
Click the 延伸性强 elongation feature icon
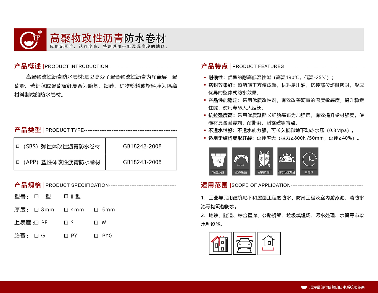point(242,161)
